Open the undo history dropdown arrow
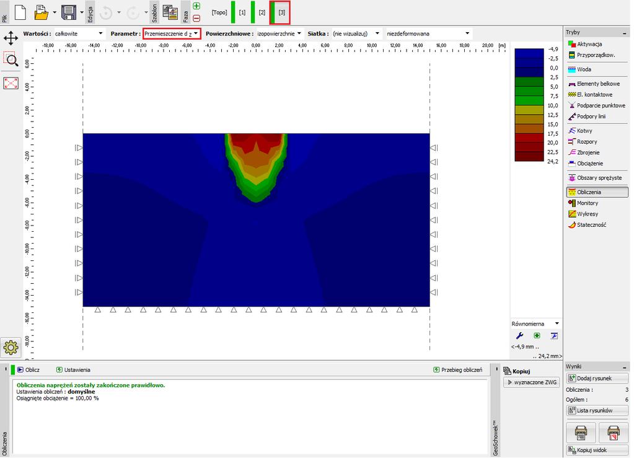634x458 pixels. 119,12
